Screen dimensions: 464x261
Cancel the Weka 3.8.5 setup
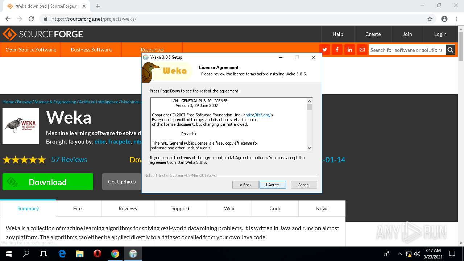pyautogui.click(x=304, y=185)
